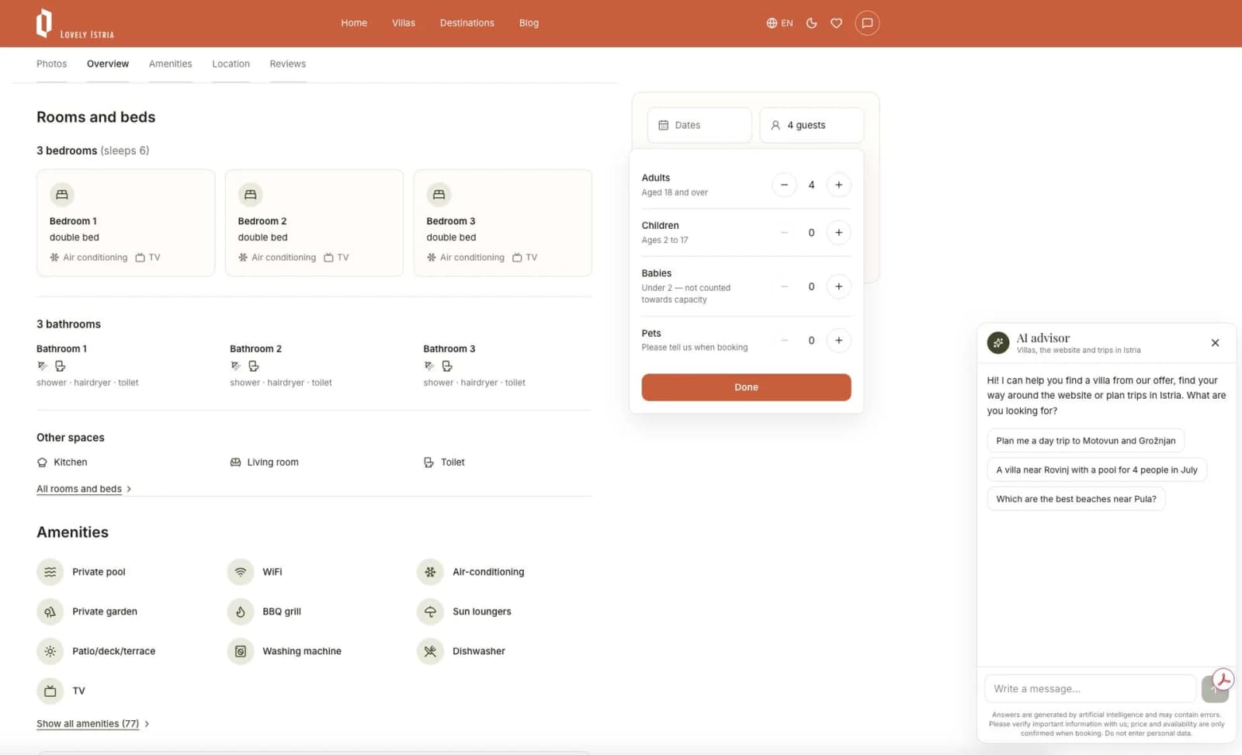1242x755 pixels.
Task: Decrease the Adults count
Action: pyautogui.click(x=784, y=185)
